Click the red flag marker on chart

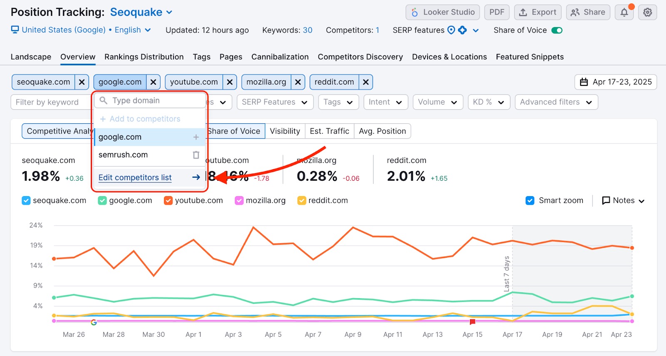[472, 322]
